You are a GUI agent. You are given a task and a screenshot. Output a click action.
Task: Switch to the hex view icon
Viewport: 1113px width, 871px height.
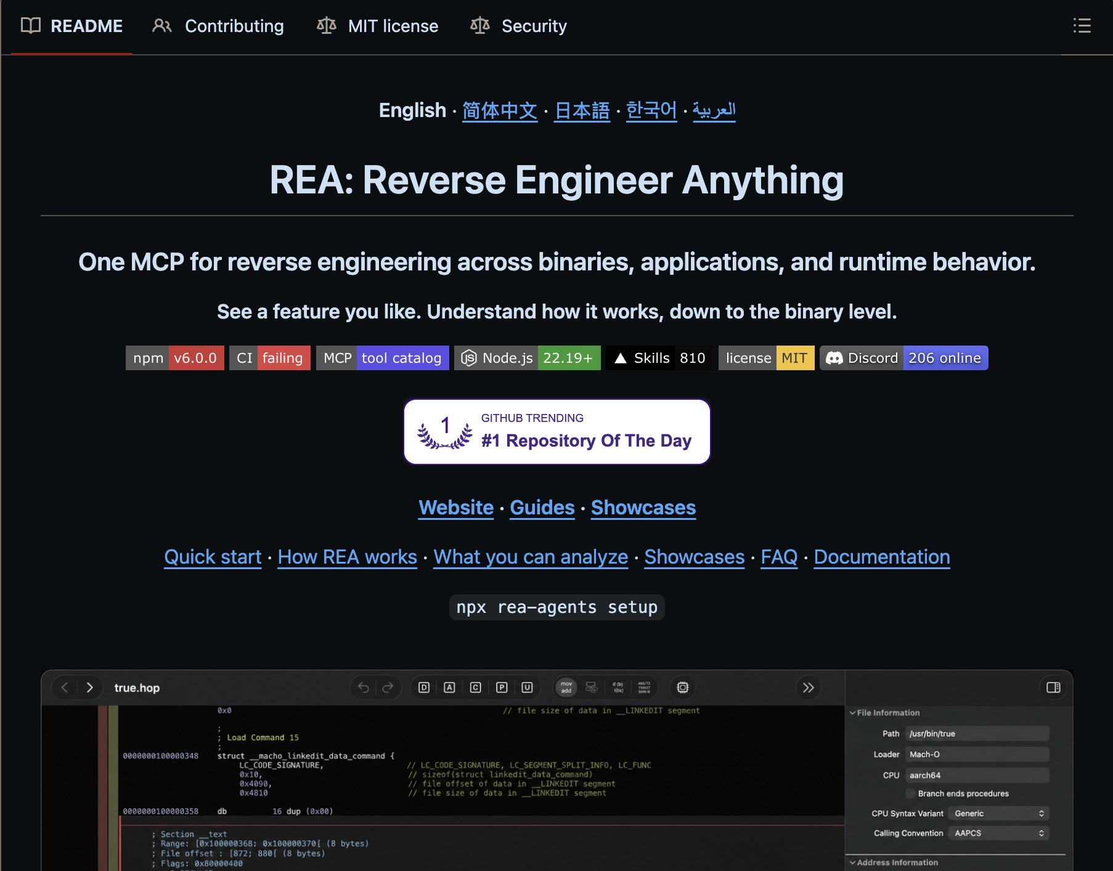tap(644, 687)
